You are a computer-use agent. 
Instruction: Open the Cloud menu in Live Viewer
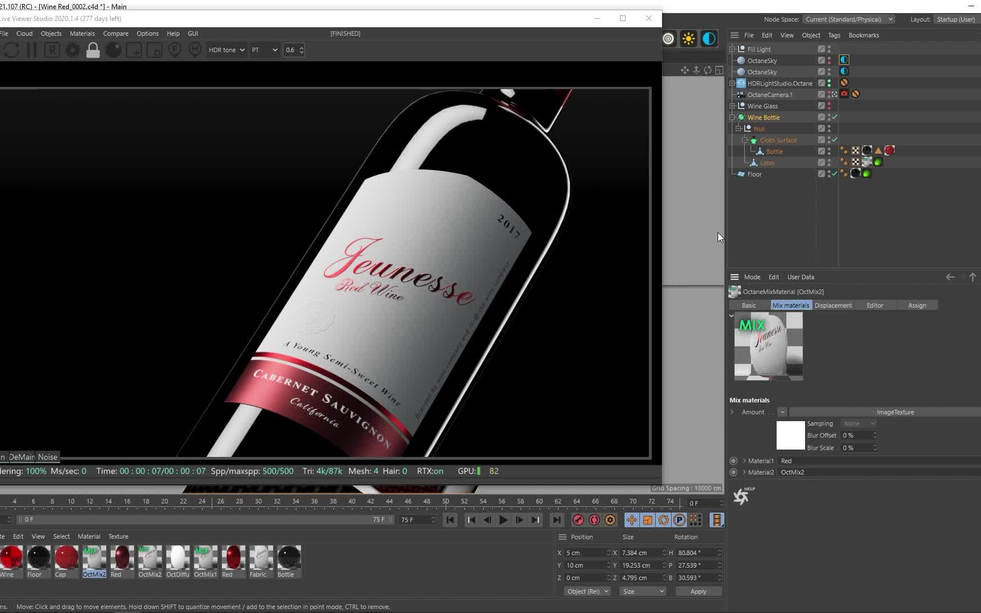(24, 33)
